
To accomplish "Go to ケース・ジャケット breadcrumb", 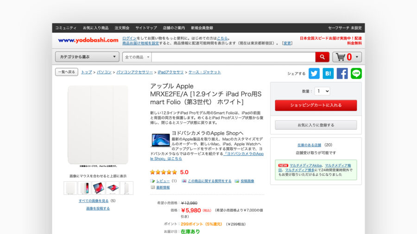I will [204, 72].
